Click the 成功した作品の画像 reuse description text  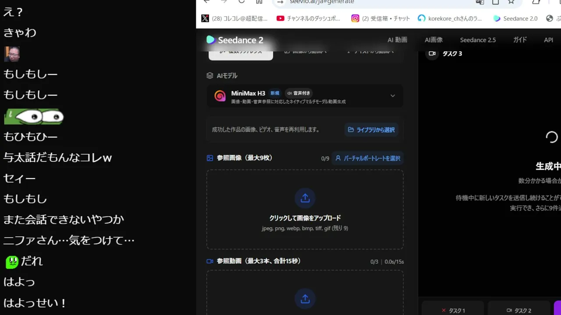(266, 130)
